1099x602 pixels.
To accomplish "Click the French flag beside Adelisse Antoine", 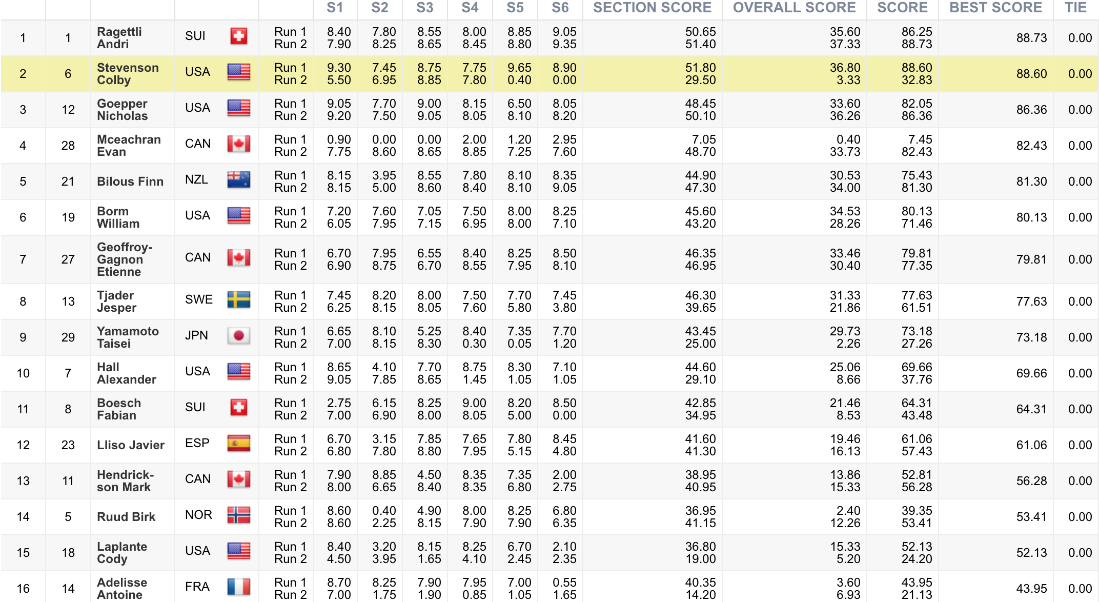I will point(238,587).
